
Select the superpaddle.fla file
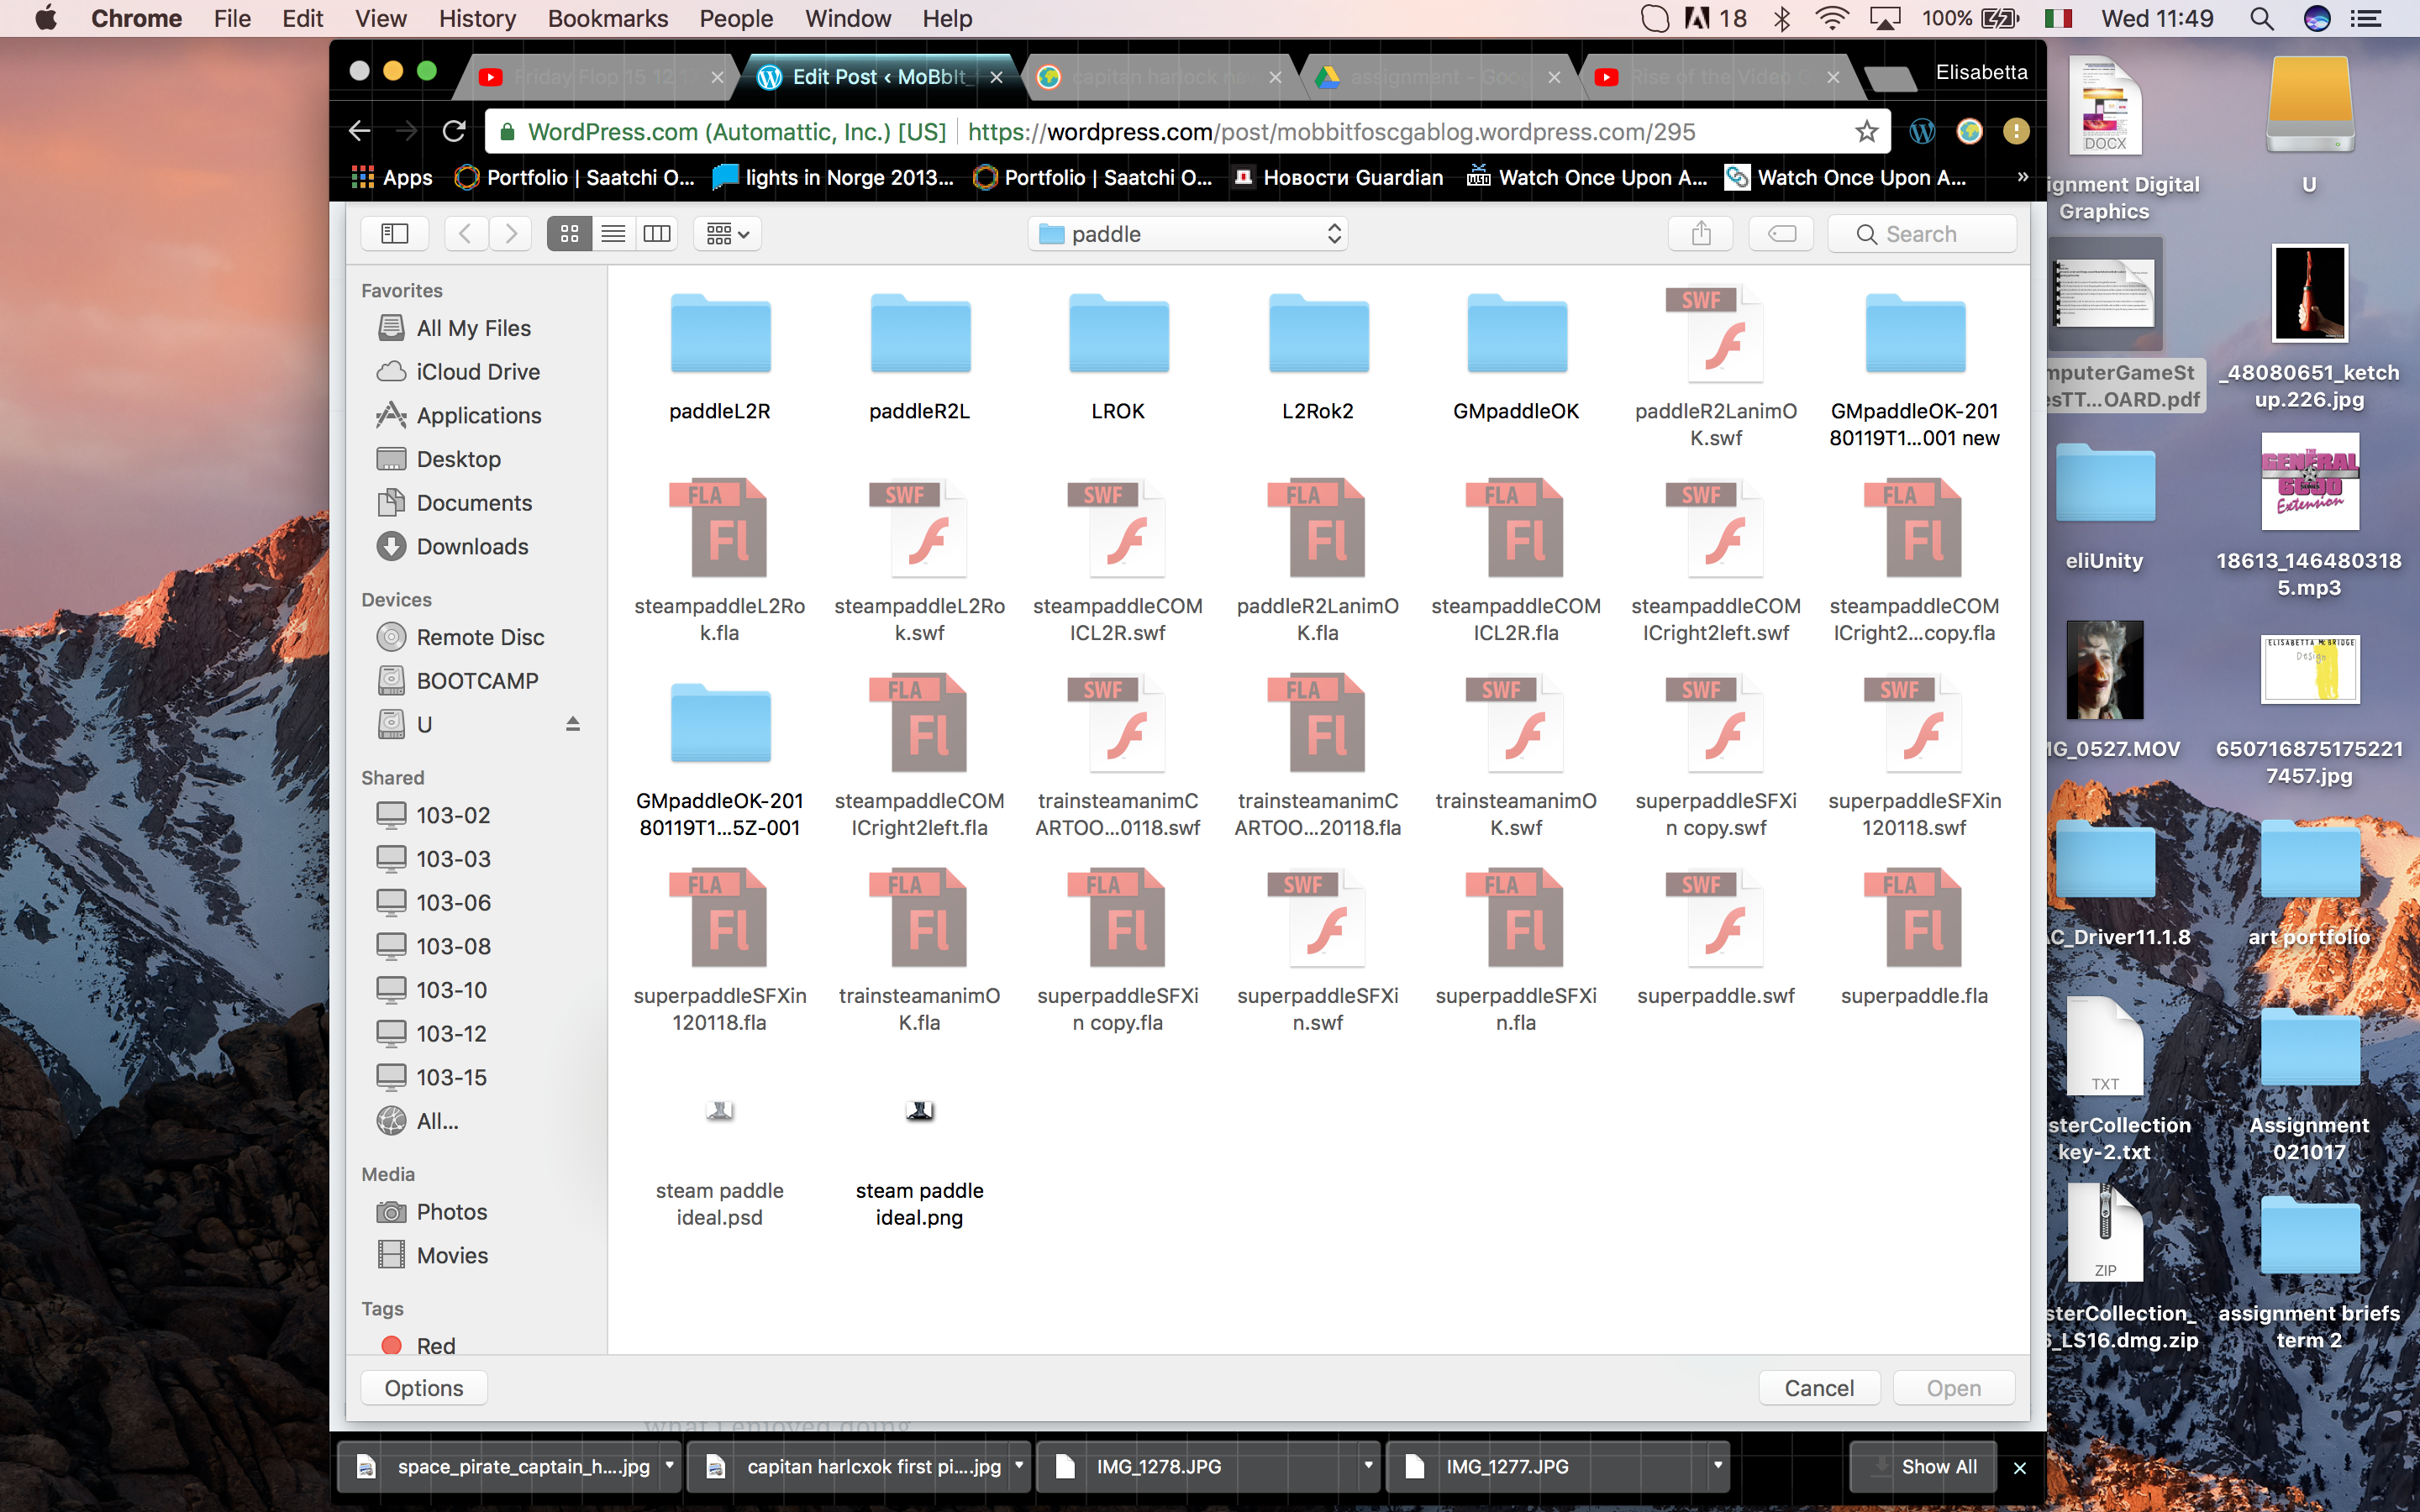tap(1914, 920)
